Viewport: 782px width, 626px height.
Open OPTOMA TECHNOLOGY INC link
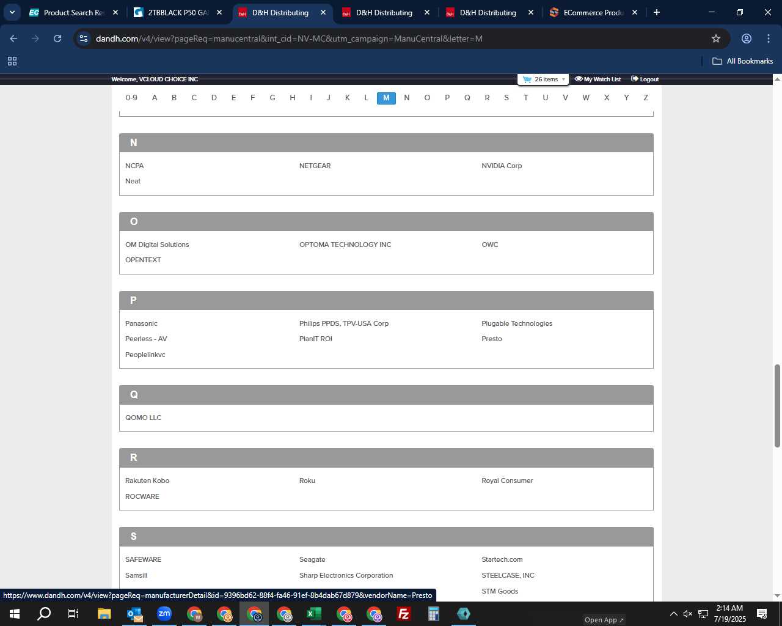(345, 245)
